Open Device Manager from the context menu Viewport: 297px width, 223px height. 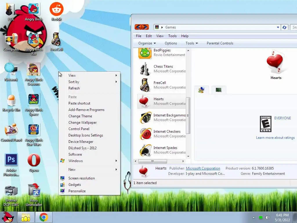(x=89, y=142)
